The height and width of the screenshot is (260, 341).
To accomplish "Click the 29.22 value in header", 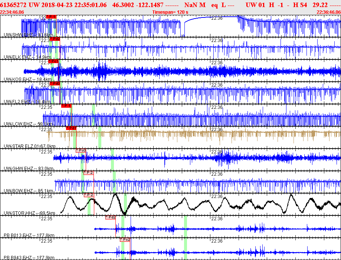I will click(321, 5).
